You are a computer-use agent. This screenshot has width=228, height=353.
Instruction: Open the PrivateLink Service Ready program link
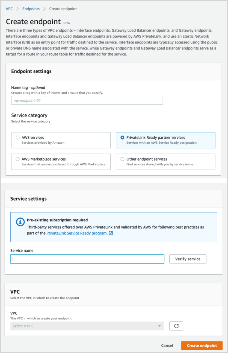(x=77, y=233)
